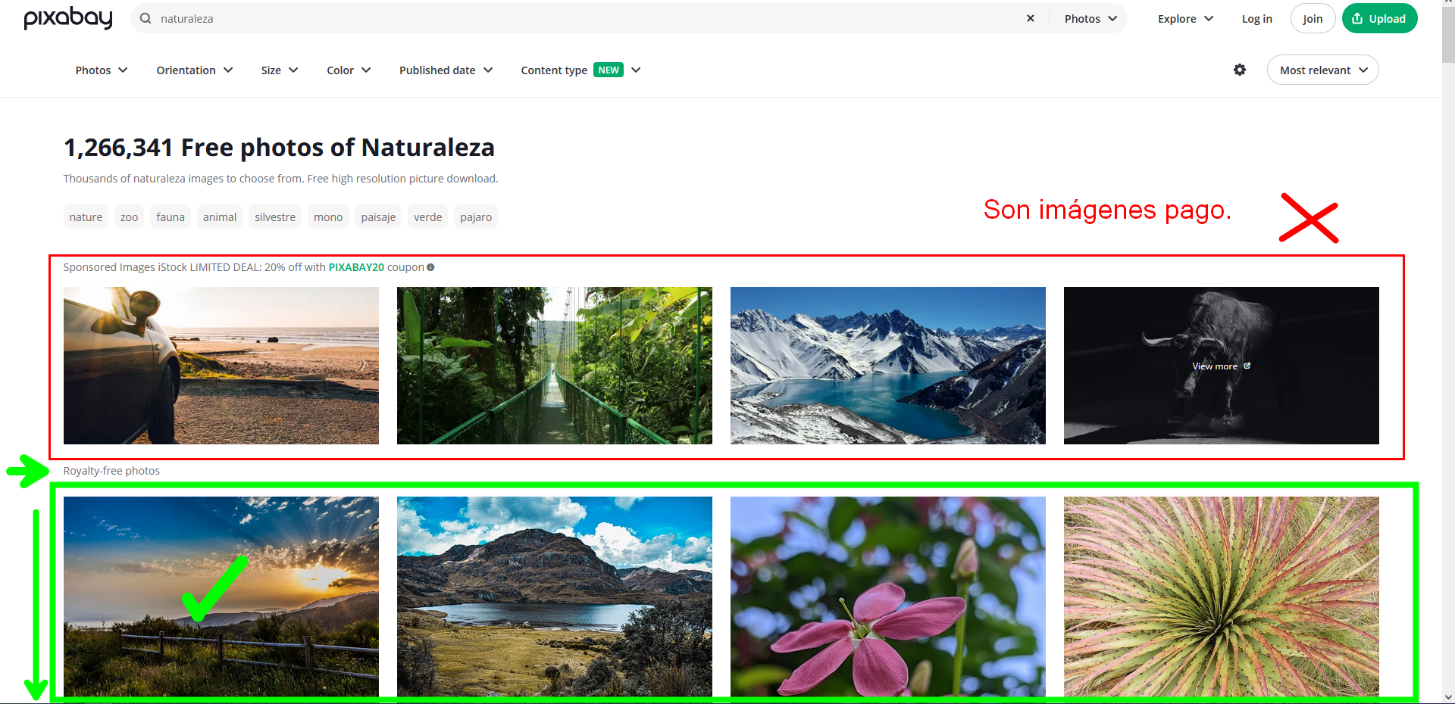Click the PIXABAY20 coupon link
Viewport: 1455px width, 704px height.
tap(356, 266)
